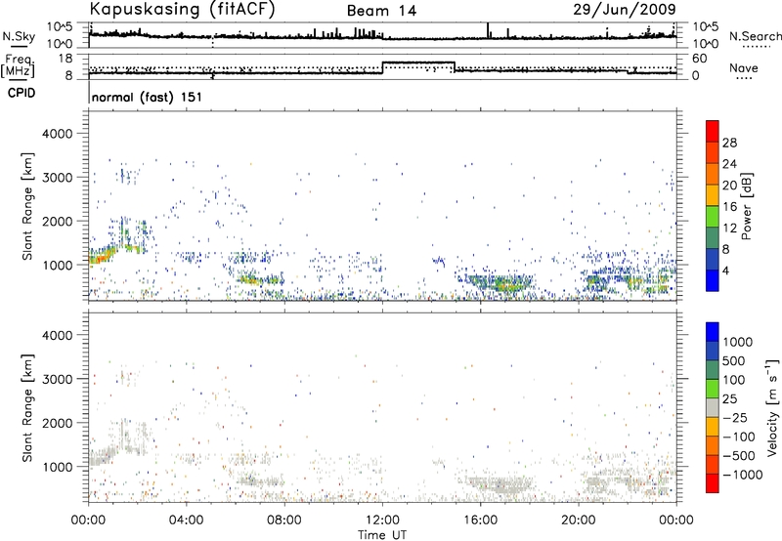Select the 'Beam 14' label
782x541 pixels.
pyautogui.click(x=381, y=11)
